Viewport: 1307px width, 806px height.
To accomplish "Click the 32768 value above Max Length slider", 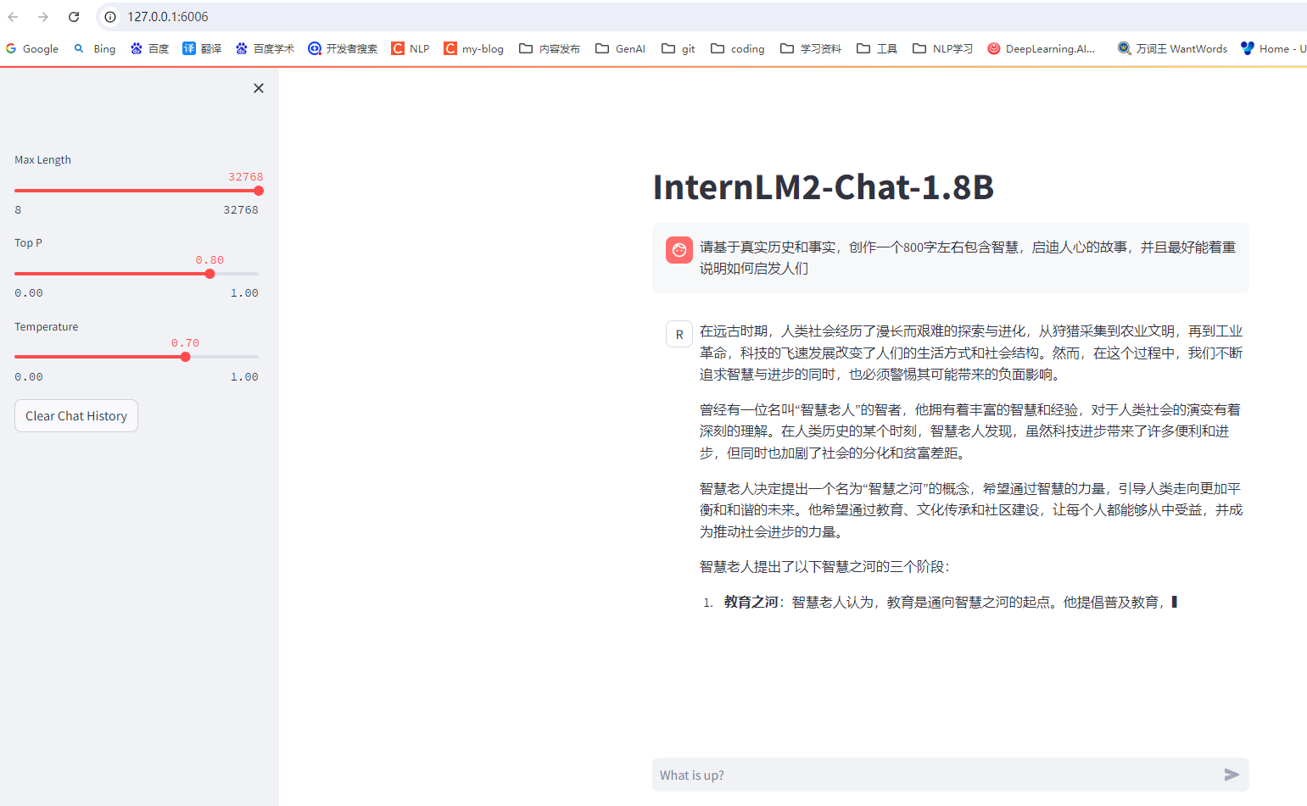I will point(245,176).
